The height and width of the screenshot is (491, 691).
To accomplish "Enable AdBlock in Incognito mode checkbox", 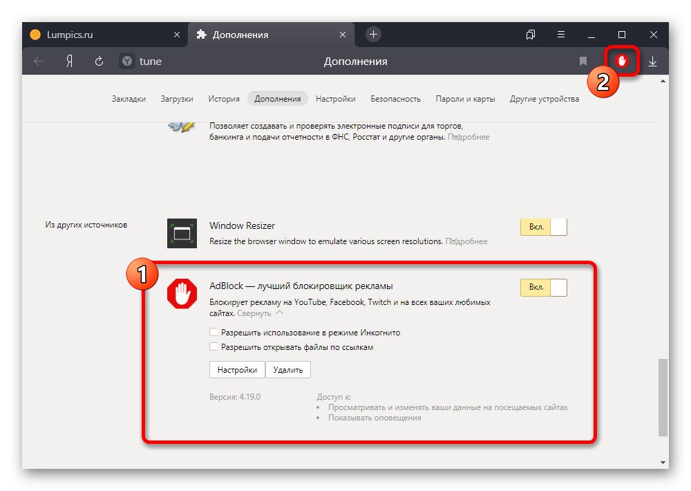I will coord(214,332).
